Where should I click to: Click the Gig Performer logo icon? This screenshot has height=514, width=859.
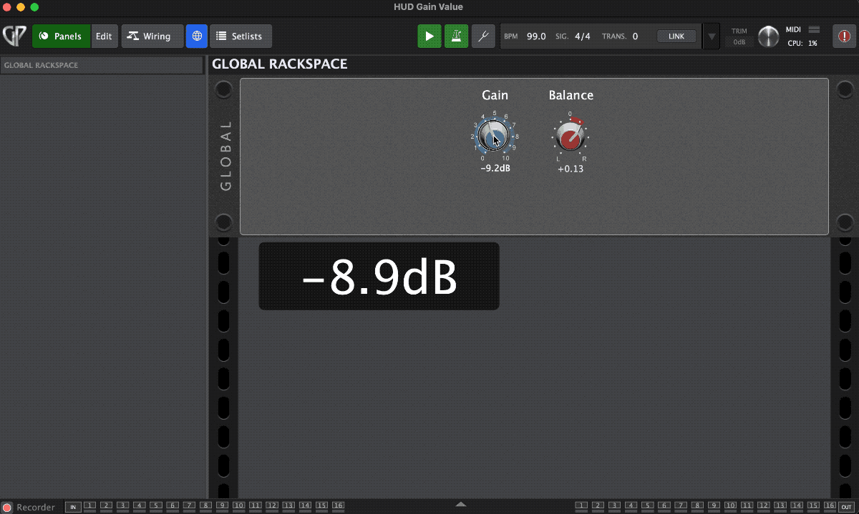(14, 36)
